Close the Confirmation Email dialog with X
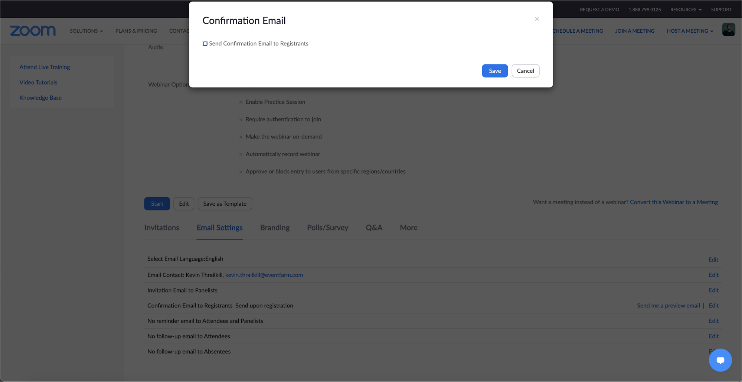This screenshot has width=742, height=382. pyautogui.click(x=537, y=19)
